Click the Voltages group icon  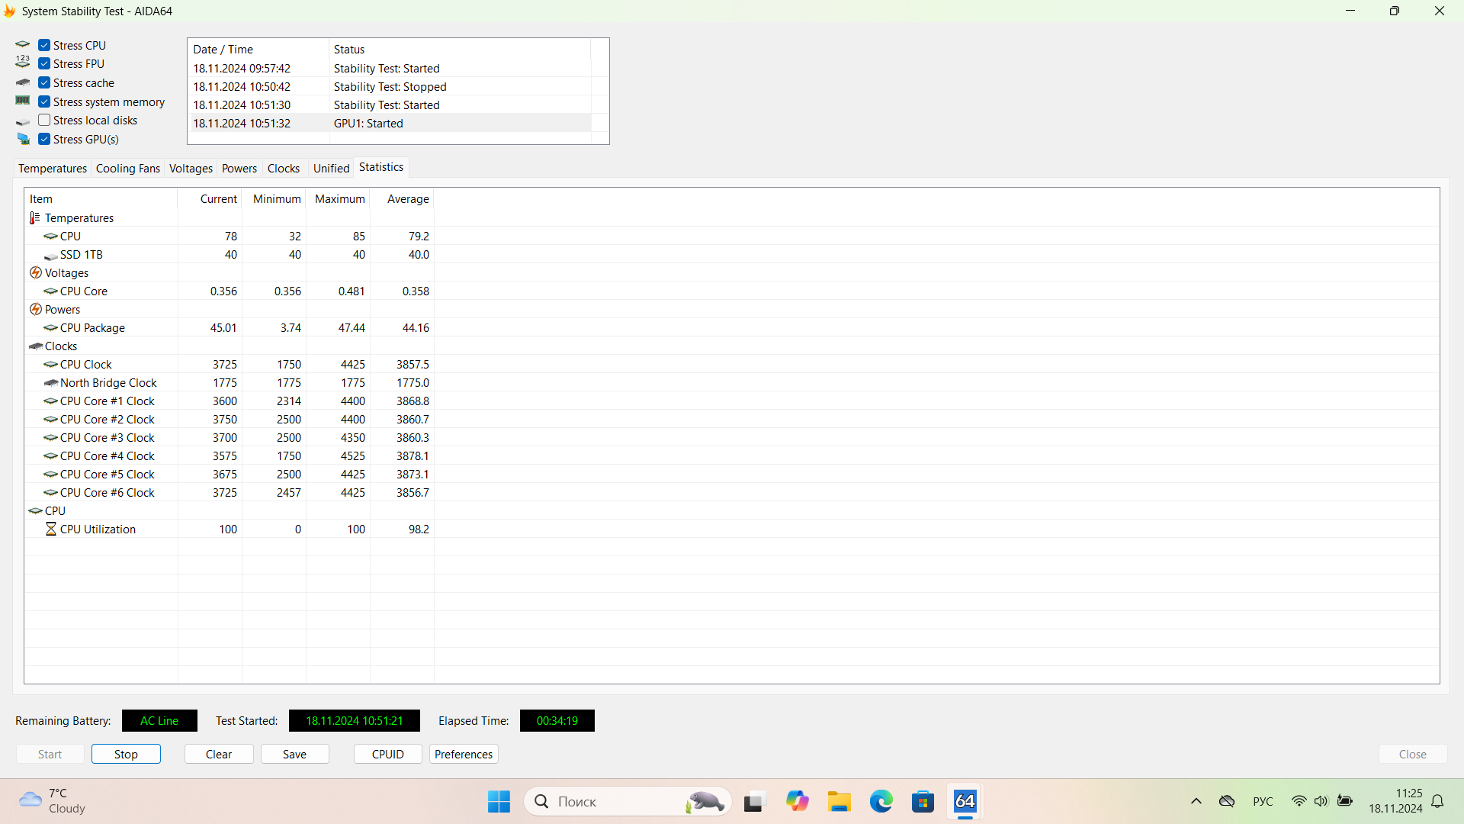(x=35, y=273)
